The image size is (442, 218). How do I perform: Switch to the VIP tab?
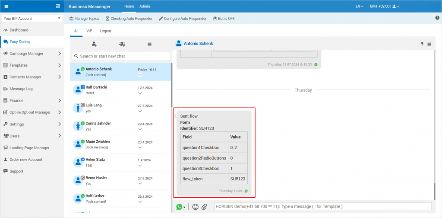pos(89,31)
